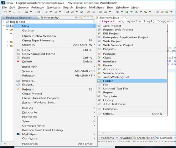
Task: Open the Debug configurations dropdown arrow
Action: click(122, 12)
